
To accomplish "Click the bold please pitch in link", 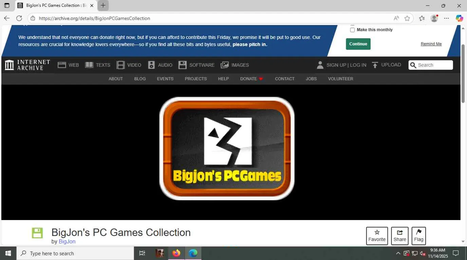I will click(x=250, y=44).
